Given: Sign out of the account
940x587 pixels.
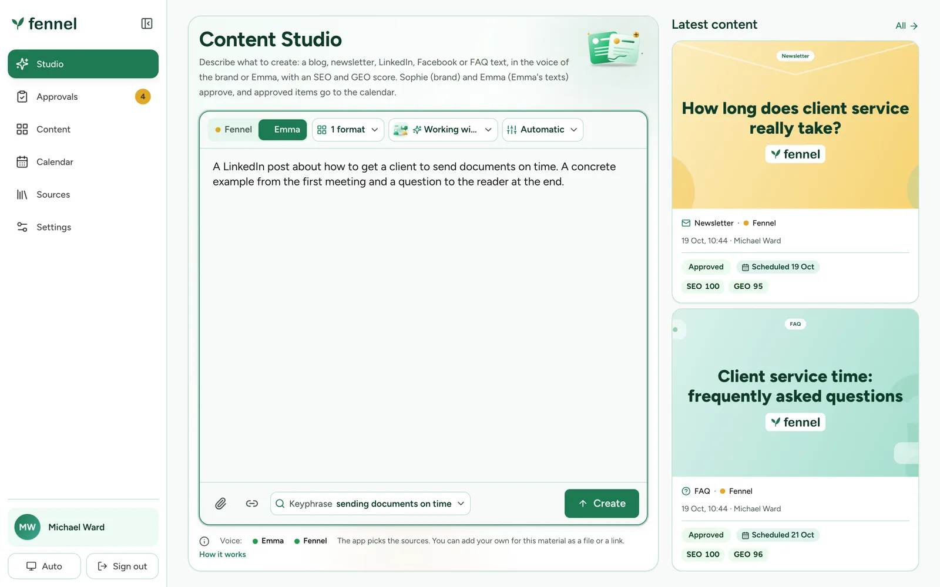Looking at the screenshot, I should [x=122, y=566].
